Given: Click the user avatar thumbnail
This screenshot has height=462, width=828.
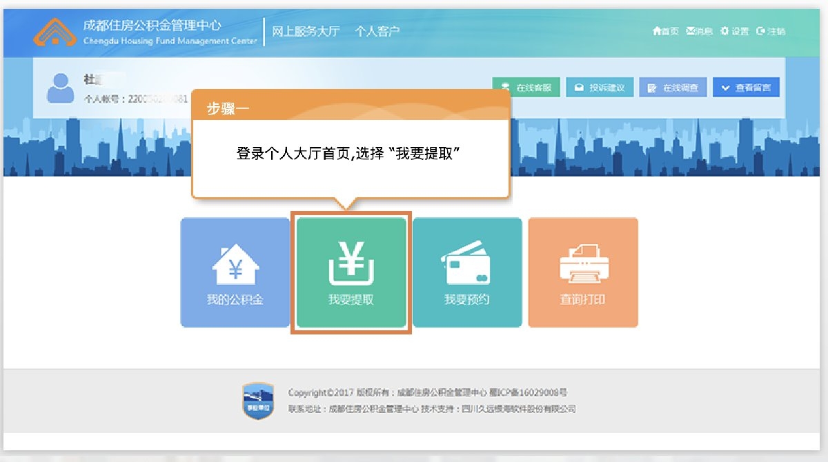Looking at the screenshot, I should coord(59,86).
